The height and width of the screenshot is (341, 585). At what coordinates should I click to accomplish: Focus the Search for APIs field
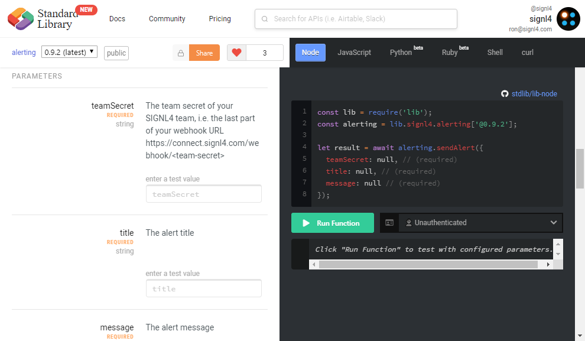coord(356,19)
